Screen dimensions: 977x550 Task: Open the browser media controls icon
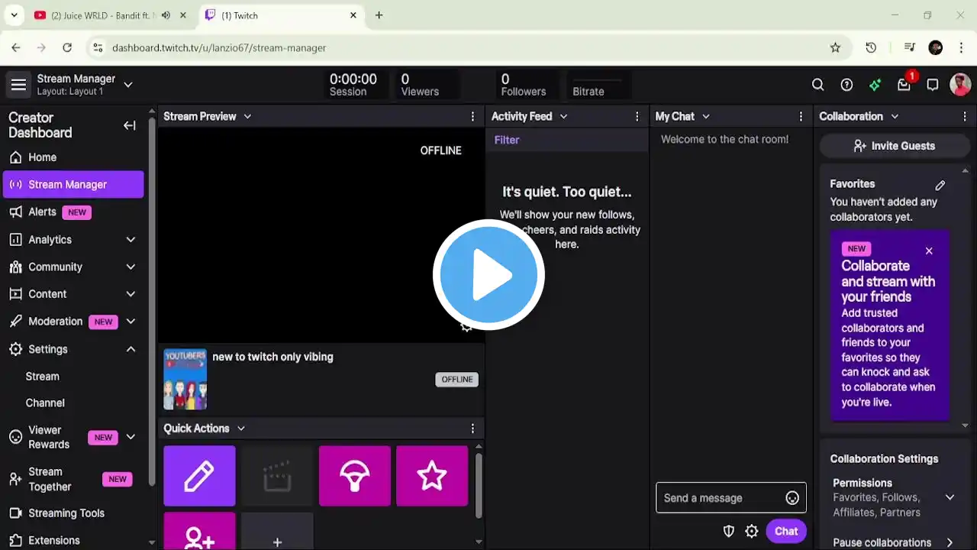point(909,47)
